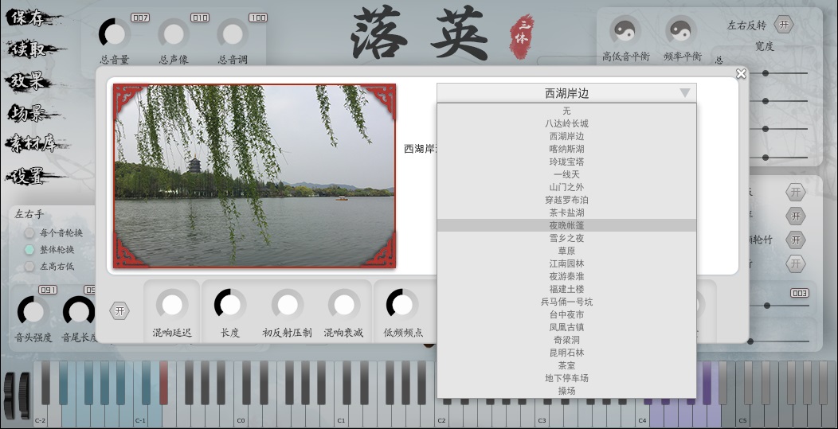Viewport: 838px width, 429px height.
Task: Open the 西湖岸边 scene dropdown arrow
Action: (x=685, y=93)
